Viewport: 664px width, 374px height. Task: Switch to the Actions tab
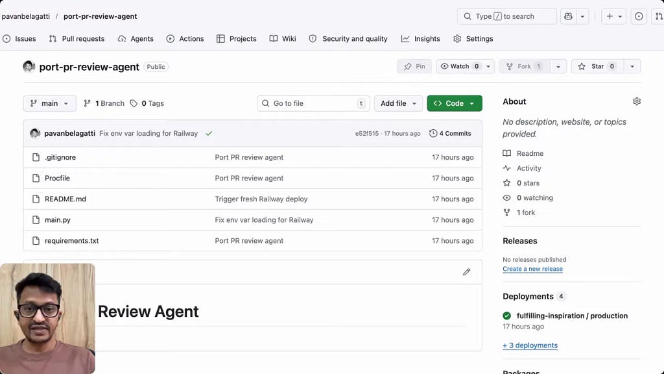pyautogui.click(x=185, y=38)
